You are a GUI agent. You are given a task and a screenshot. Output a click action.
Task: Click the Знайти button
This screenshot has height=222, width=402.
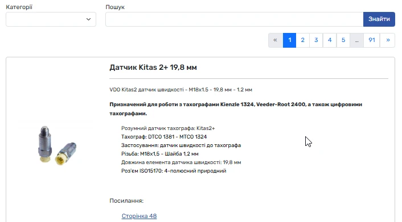click(x=379, y=19)
